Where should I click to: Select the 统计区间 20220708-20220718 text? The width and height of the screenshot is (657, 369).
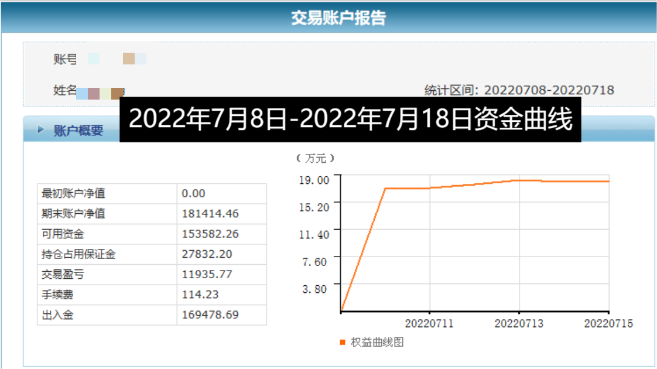519,90
